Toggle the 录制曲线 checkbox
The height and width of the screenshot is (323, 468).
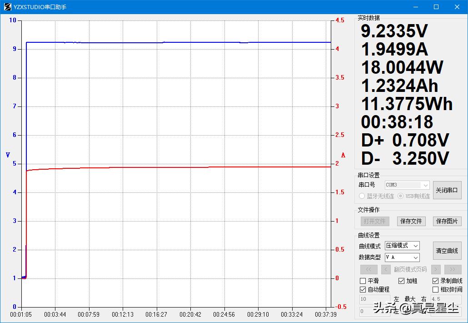[x=435, y=281]
